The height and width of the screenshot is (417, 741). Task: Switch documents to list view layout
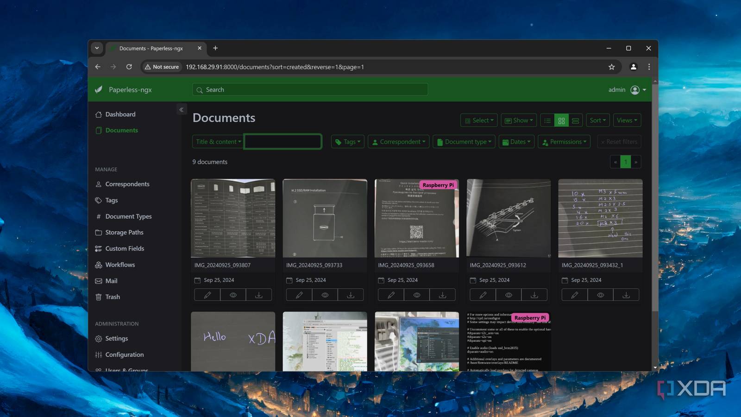547,120
